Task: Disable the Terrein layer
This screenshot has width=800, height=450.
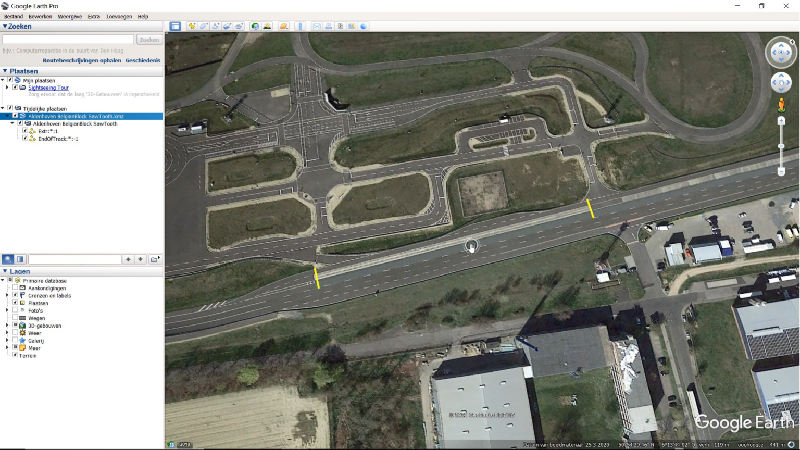Action: tap(16, 355)
